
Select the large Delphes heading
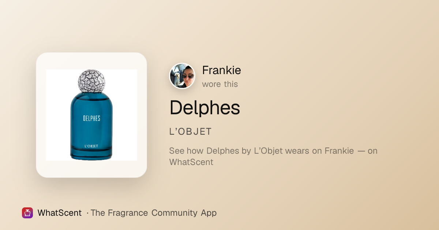point(205,107)
